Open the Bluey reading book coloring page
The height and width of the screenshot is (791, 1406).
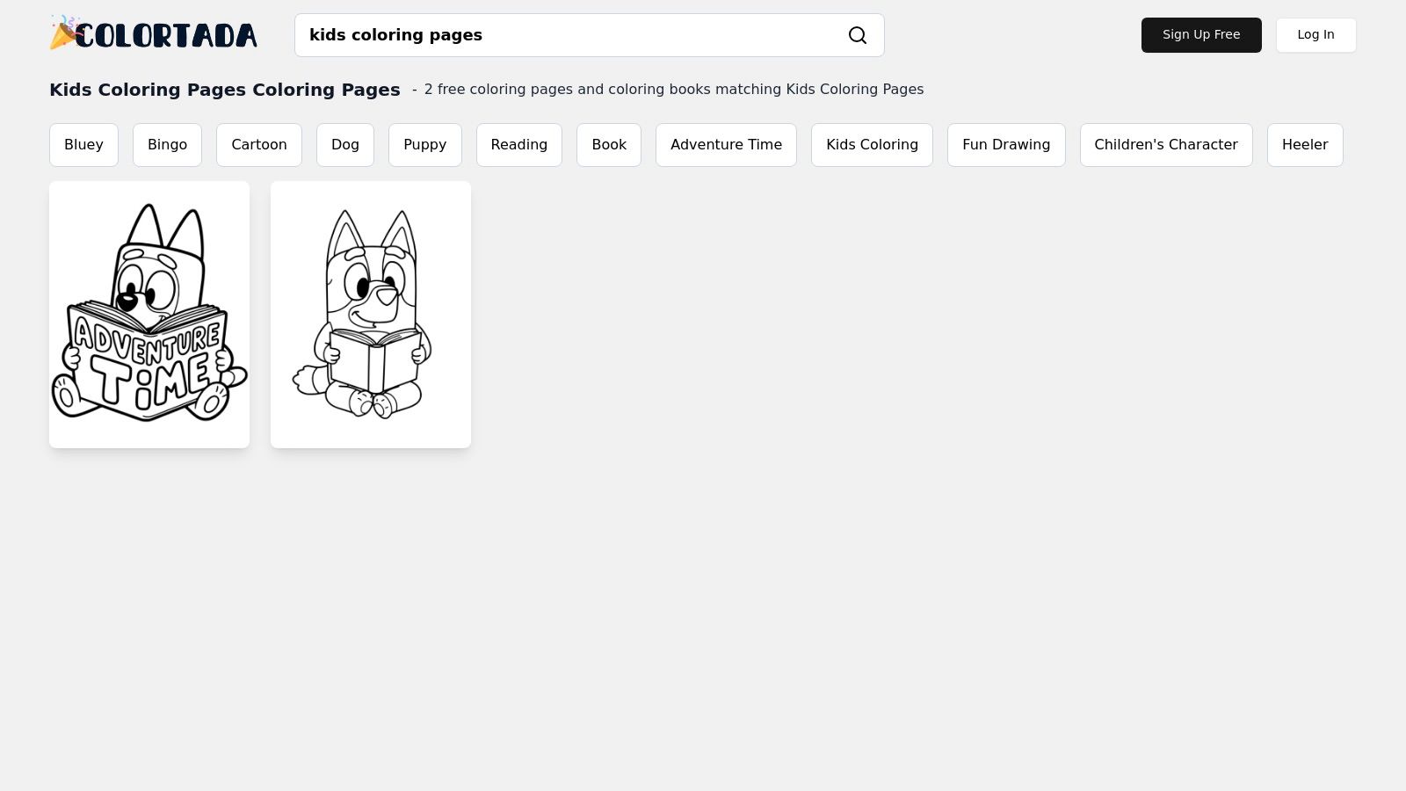371,314
